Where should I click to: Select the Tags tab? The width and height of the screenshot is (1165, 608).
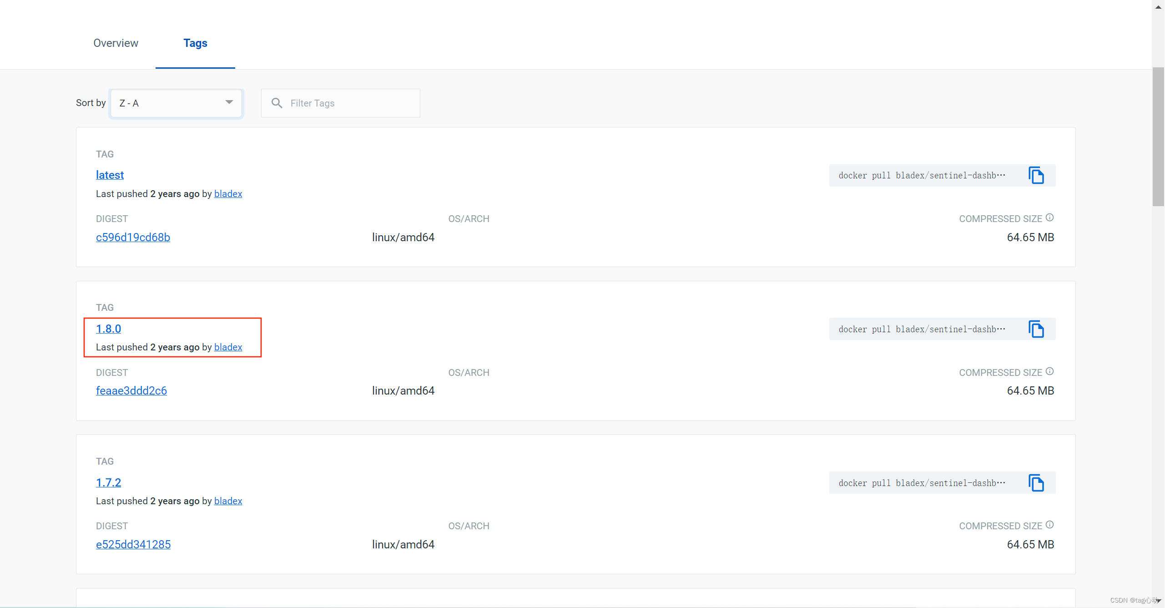[x=195, y=43]
